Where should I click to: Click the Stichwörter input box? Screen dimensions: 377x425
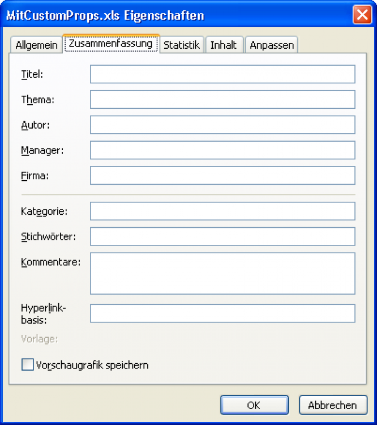click(x=222, y=236)
